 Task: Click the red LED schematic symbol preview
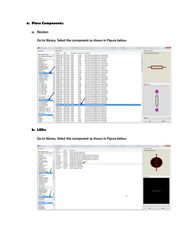click(156, 163)
